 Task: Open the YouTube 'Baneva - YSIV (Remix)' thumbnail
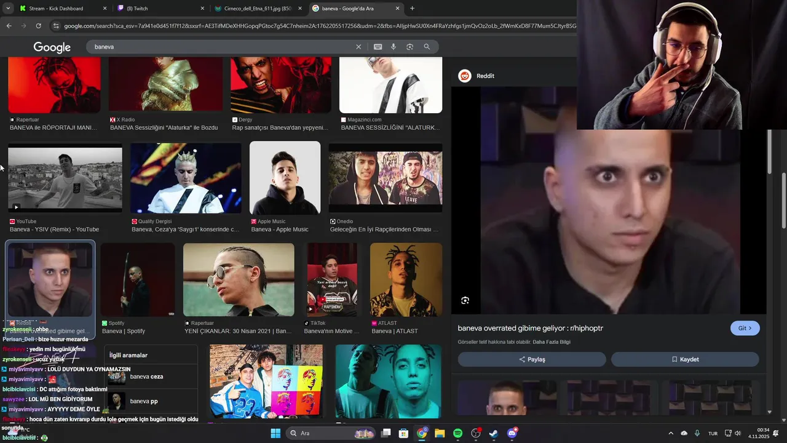click(65, 178)
